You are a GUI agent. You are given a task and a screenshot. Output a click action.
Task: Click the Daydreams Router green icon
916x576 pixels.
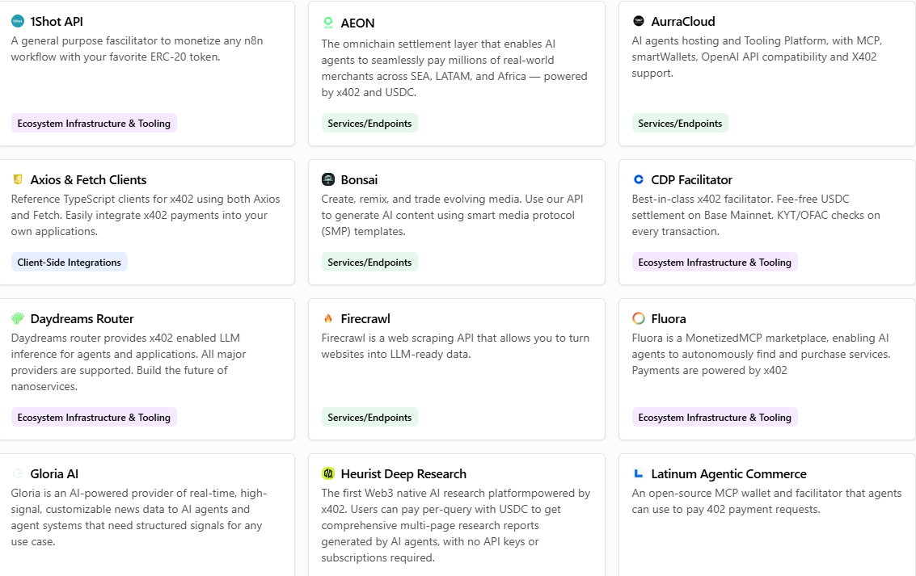tap(18, 319)
